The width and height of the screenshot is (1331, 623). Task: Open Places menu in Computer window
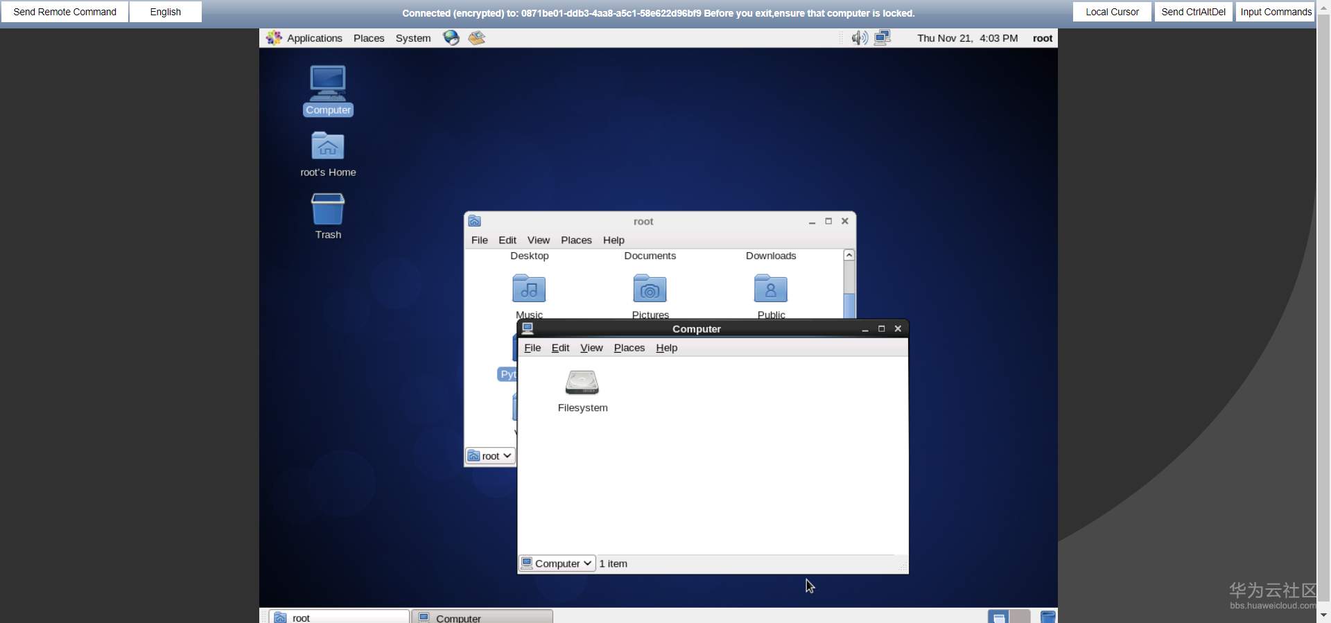[629, 348]
